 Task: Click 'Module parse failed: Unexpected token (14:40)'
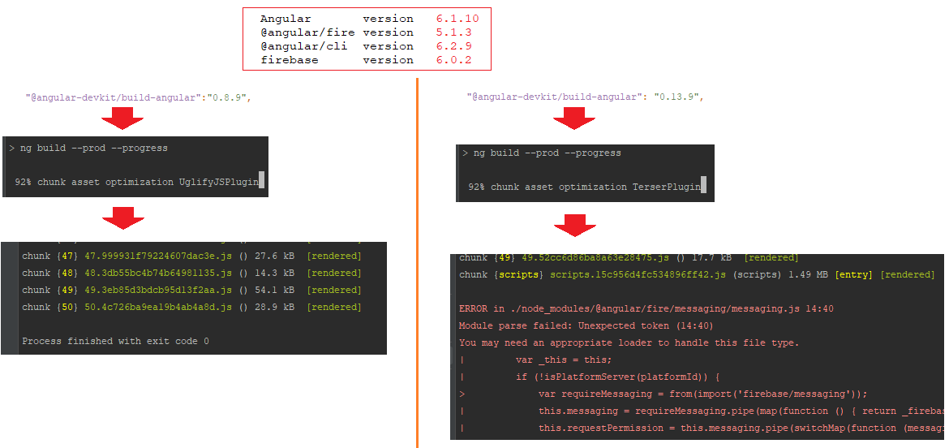[586, 325]
